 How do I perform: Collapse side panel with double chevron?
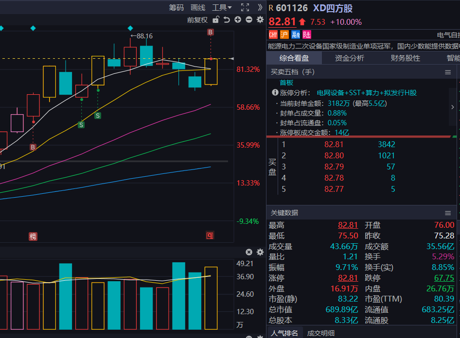[260, 7]
